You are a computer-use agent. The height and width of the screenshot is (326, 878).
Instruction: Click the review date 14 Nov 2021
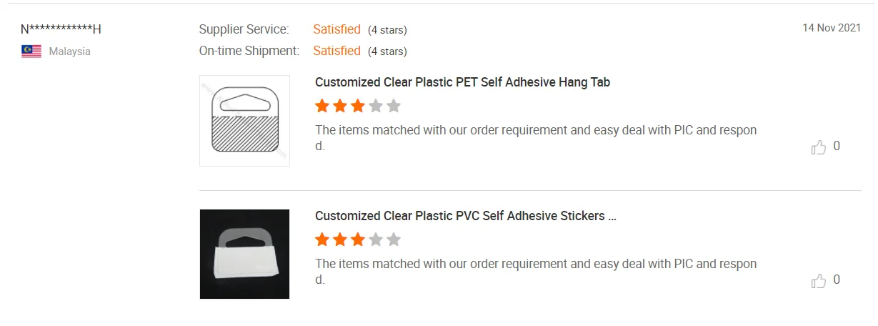pos(832,28)
